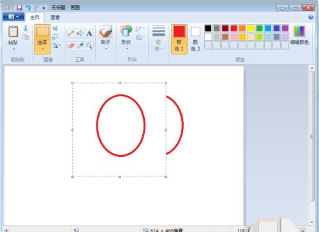Expand the Select dropdown arrow
319x232 pixels.
pyautogui.click(x=42, y=49)
